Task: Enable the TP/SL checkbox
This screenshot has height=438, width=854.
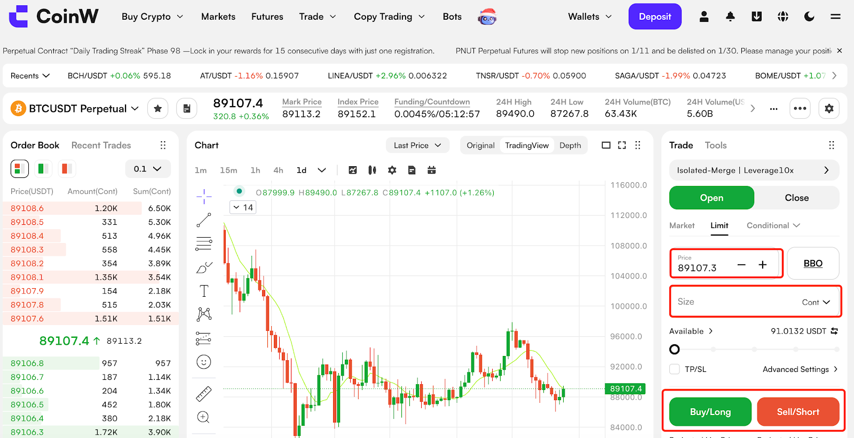Action: pos(675,369)
